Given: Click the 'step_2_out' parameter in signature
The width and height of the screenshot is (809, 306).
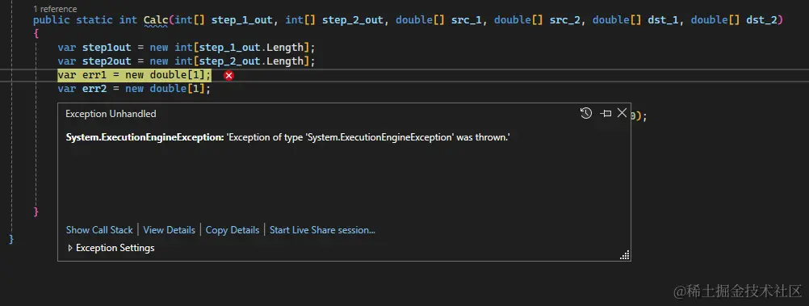Looking at the screenshot, I should tap(353, 20).
